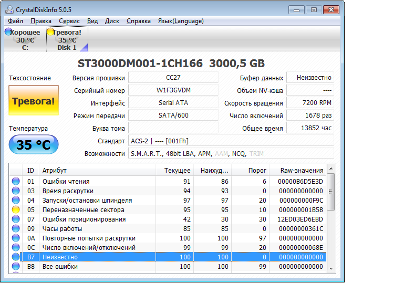
Task: Click the interface field Serial ATA
Action: click(173, 103)
